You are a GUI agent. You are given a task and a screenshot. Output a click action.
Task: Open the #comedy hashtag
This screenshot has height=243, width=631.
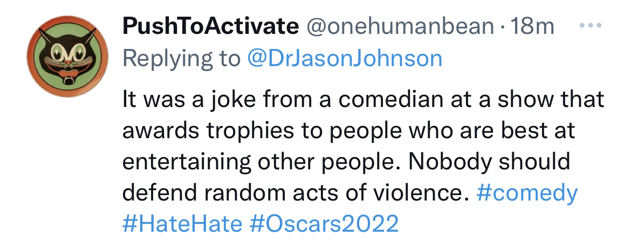pos(527,193)
